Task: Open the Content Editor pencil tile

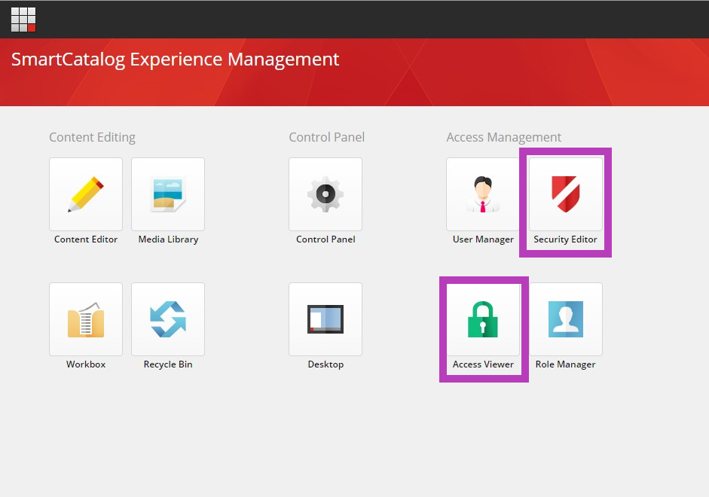Action: click(86, 194)
